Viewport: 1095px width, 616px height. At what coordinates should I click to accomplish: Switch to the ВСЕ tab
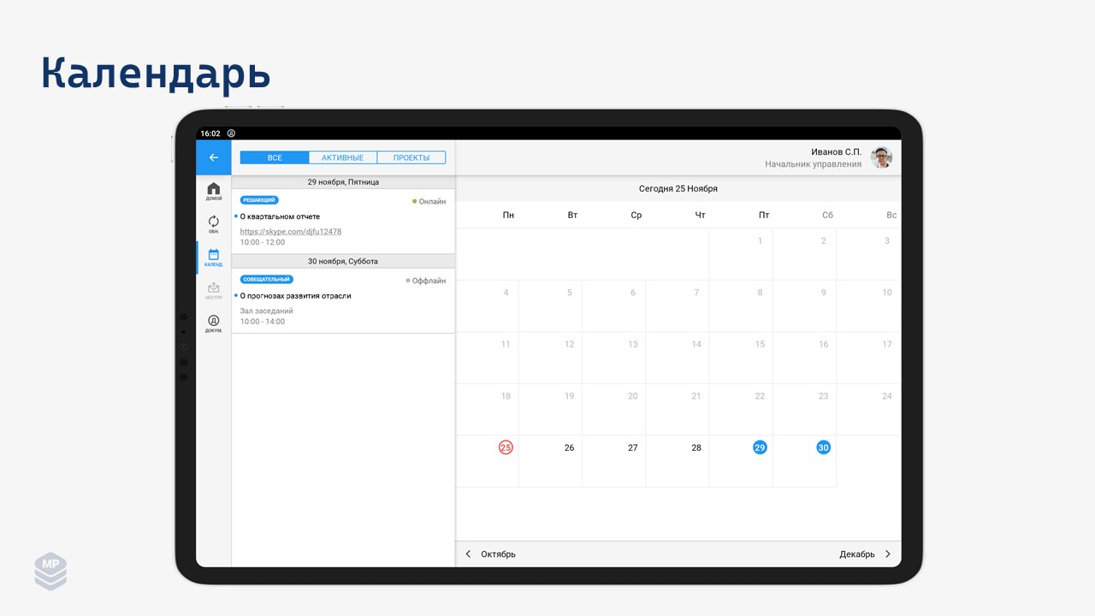[x=275, y=157]
